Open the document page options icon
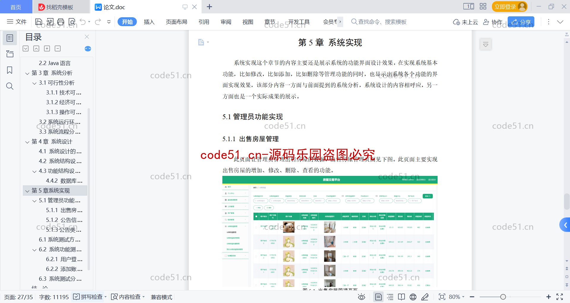The image size is (570, 303). 203,42
